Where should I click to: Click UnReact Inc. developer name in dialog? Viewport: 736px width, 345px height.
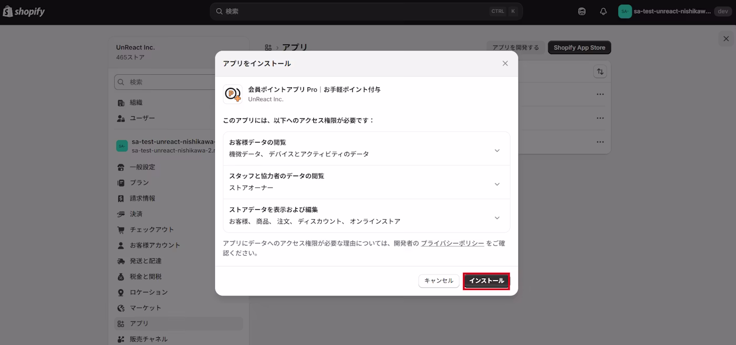click(265, 99)
